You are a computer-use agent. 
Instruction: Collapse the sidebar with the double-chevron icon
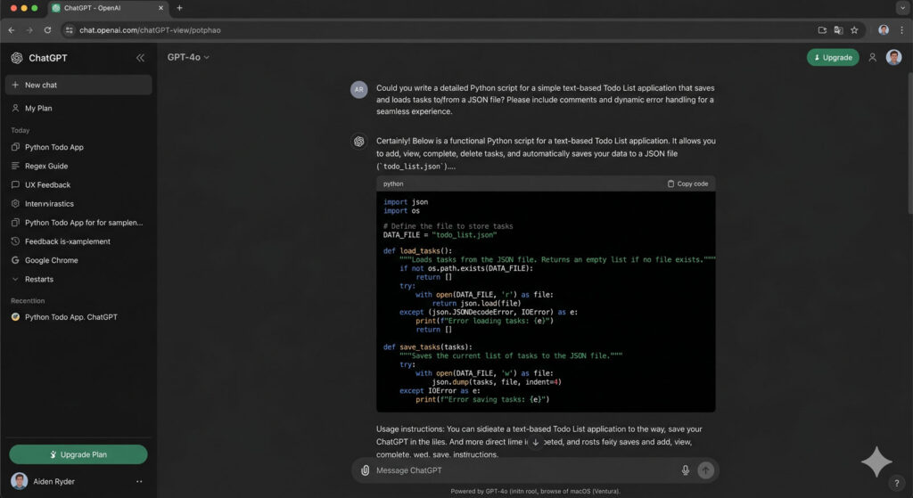140,58
